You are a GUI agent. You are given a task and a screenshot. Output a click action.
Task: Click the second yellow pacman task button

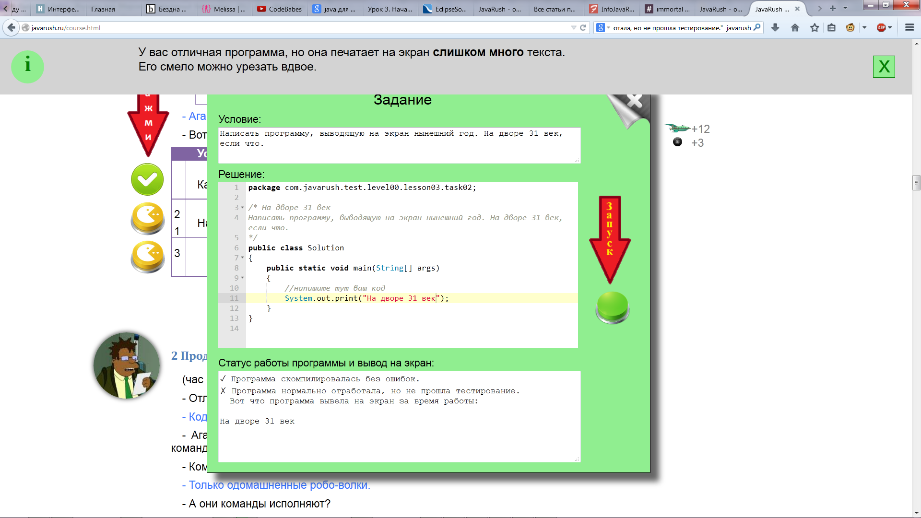[x=148, y=257]
